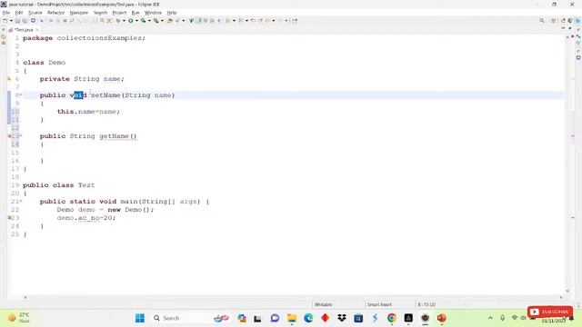Collapse the getName method fold toggle

pyautogui.click(x=21, y=136)
